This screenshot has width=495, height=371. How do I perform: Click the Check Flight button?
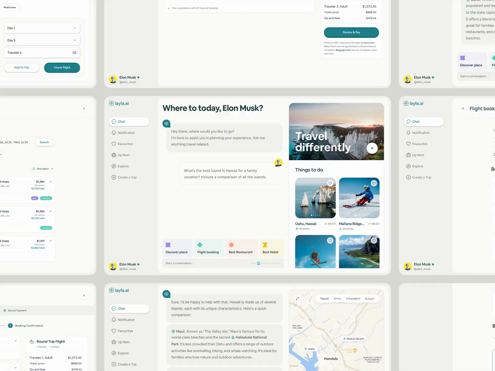click(x=62, y=67)
